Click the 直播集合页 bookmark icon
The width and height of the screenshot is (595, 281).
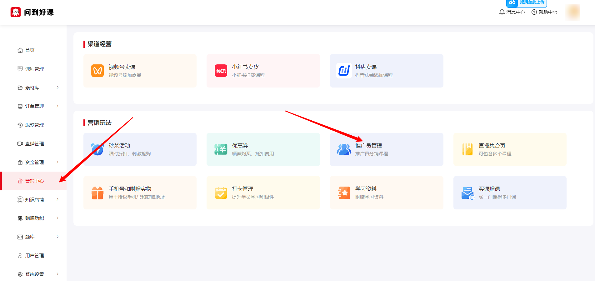tap(467, 149)
